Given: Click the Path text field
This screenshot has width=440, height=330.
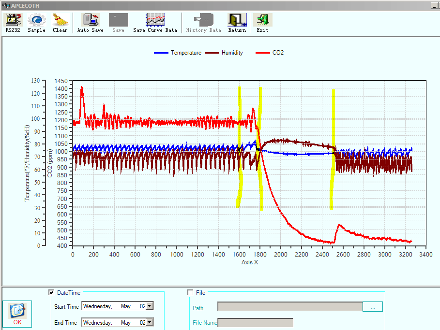Looking at the screenshot, I should (290, 306).
